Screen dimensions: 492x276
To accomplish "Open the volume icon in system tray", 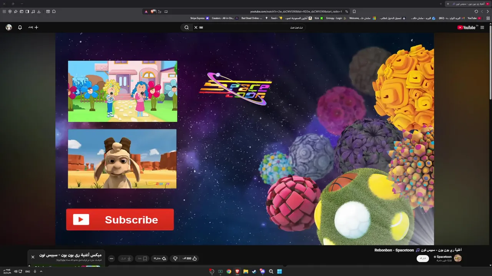I will [x=16, y=271].
